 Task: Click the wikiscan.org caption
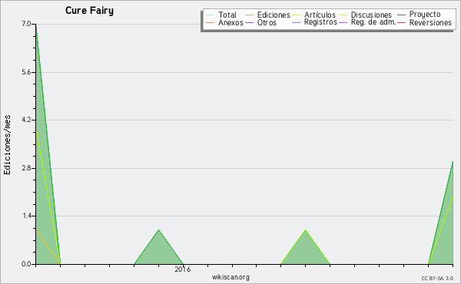click(x=230, y=277)
